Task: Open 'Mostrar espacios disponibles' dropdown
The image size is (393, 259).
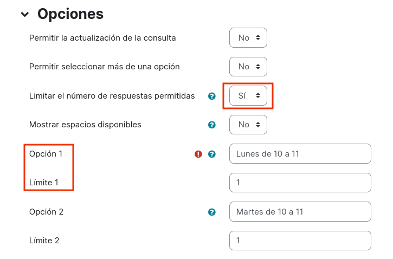Action: [x=248, y=125]
